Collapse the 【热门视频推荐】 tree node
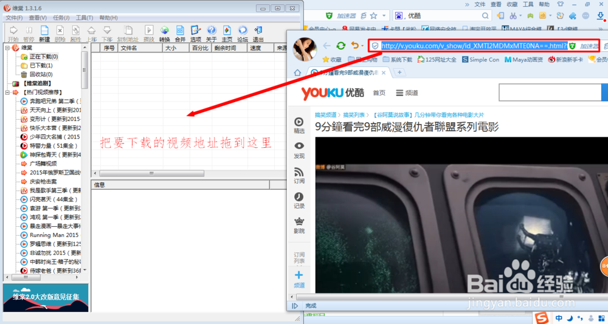 coord(7,92)
